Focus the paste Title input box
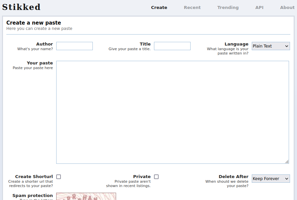This screenshot has height=200, width=297. (172, 46)
